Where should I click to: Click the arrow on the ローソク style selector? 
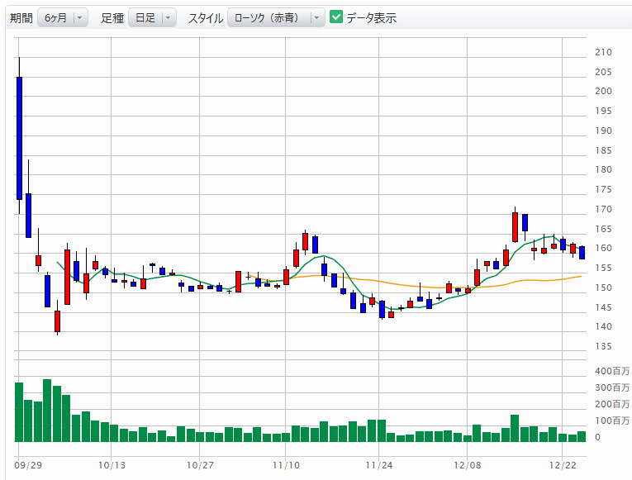click(316, 17)
